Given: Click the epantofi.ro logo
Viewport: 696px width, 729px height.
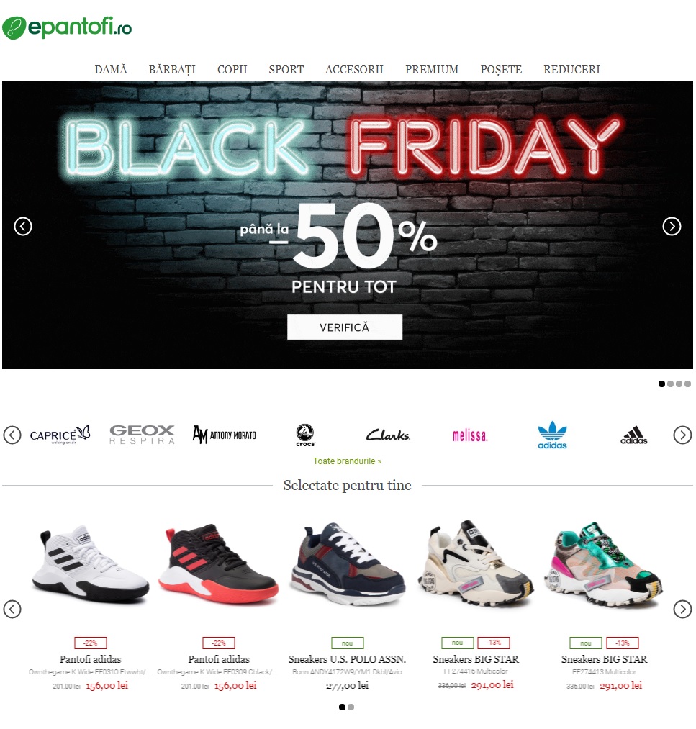Looking at the screenshot, I should click(x=67, y=27).
